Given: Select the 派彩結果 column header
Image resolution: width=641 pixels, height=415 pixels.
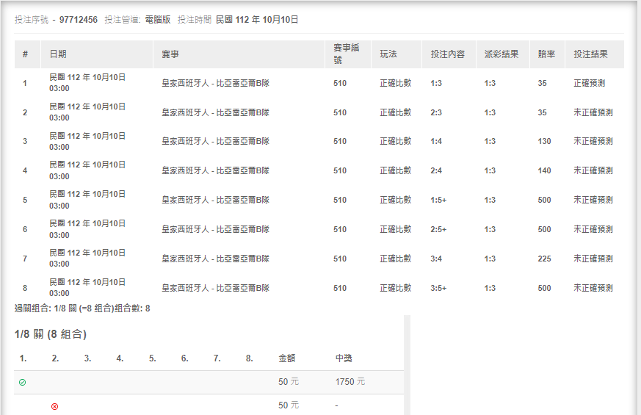Looking at the screenshot, I should pyautogui.click(x=501, y=54).
